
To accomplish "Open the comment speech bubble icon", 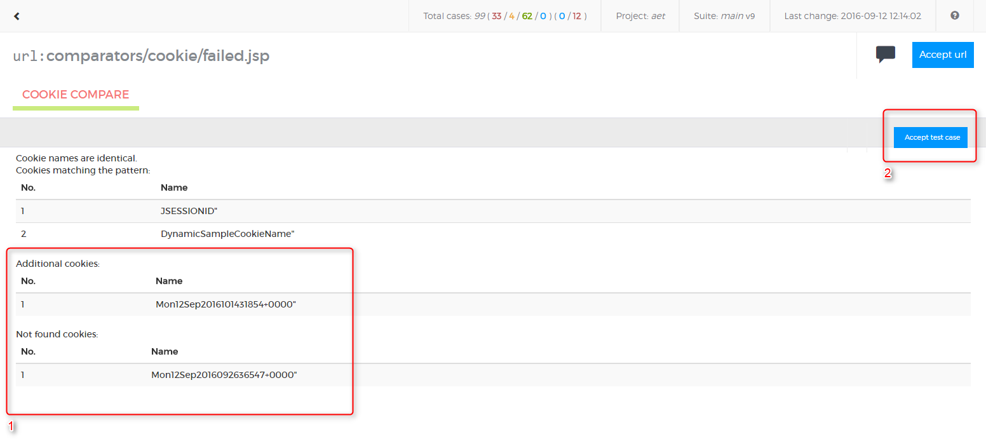I will (x=885, y=55).
